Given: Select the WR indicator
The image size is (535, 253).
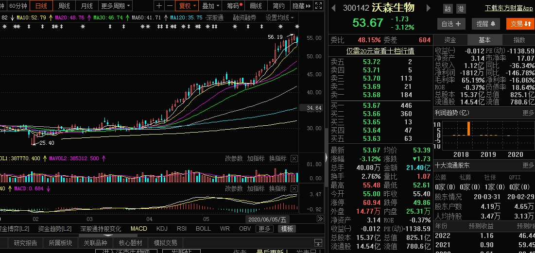Looking at the screenshot, I should pos(225,229).
